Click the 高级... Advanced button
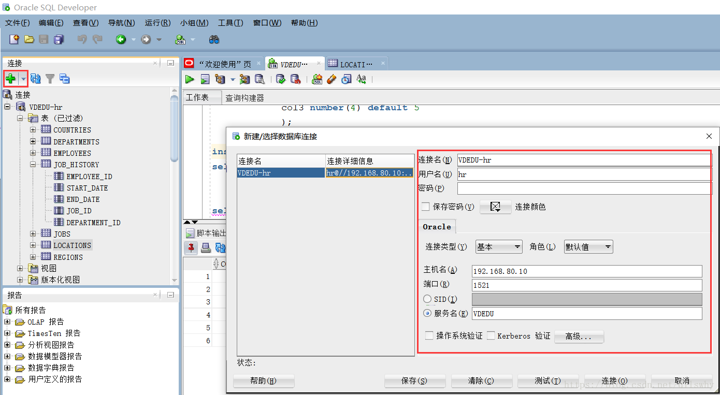Screen dimensions: 720x395 [x=579, y=337]
